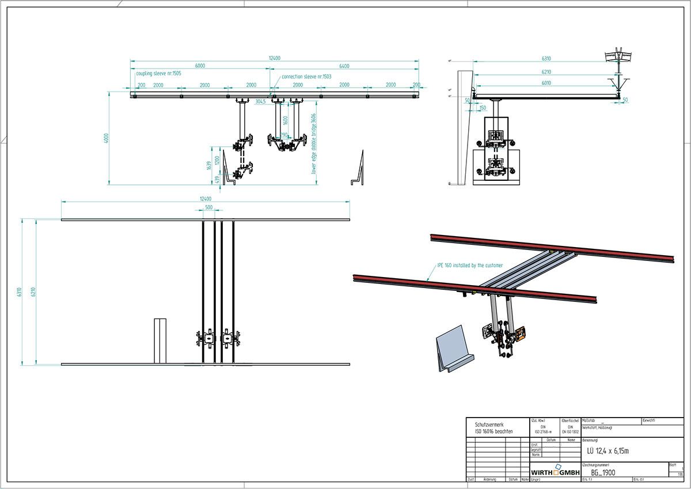Click the drawing number BG_1900 field
Image resolution: width=691 pixels, height=489 pixels.
[x=603, y=472]
